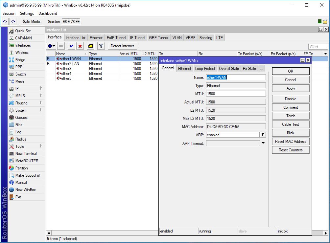The height and width of the screenshot is (243, 330).
Task: Apply a filter using the funnel icon
Action: point(101,46)
